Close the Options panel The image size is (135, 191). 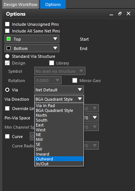click(128, 13)
